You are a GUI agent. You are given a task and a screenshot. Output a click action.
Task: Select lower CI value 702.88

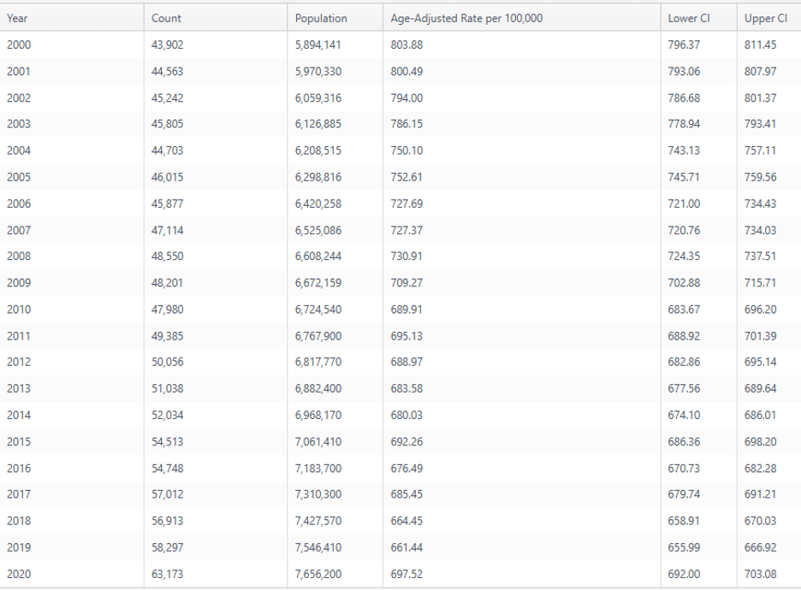point(684,283)
